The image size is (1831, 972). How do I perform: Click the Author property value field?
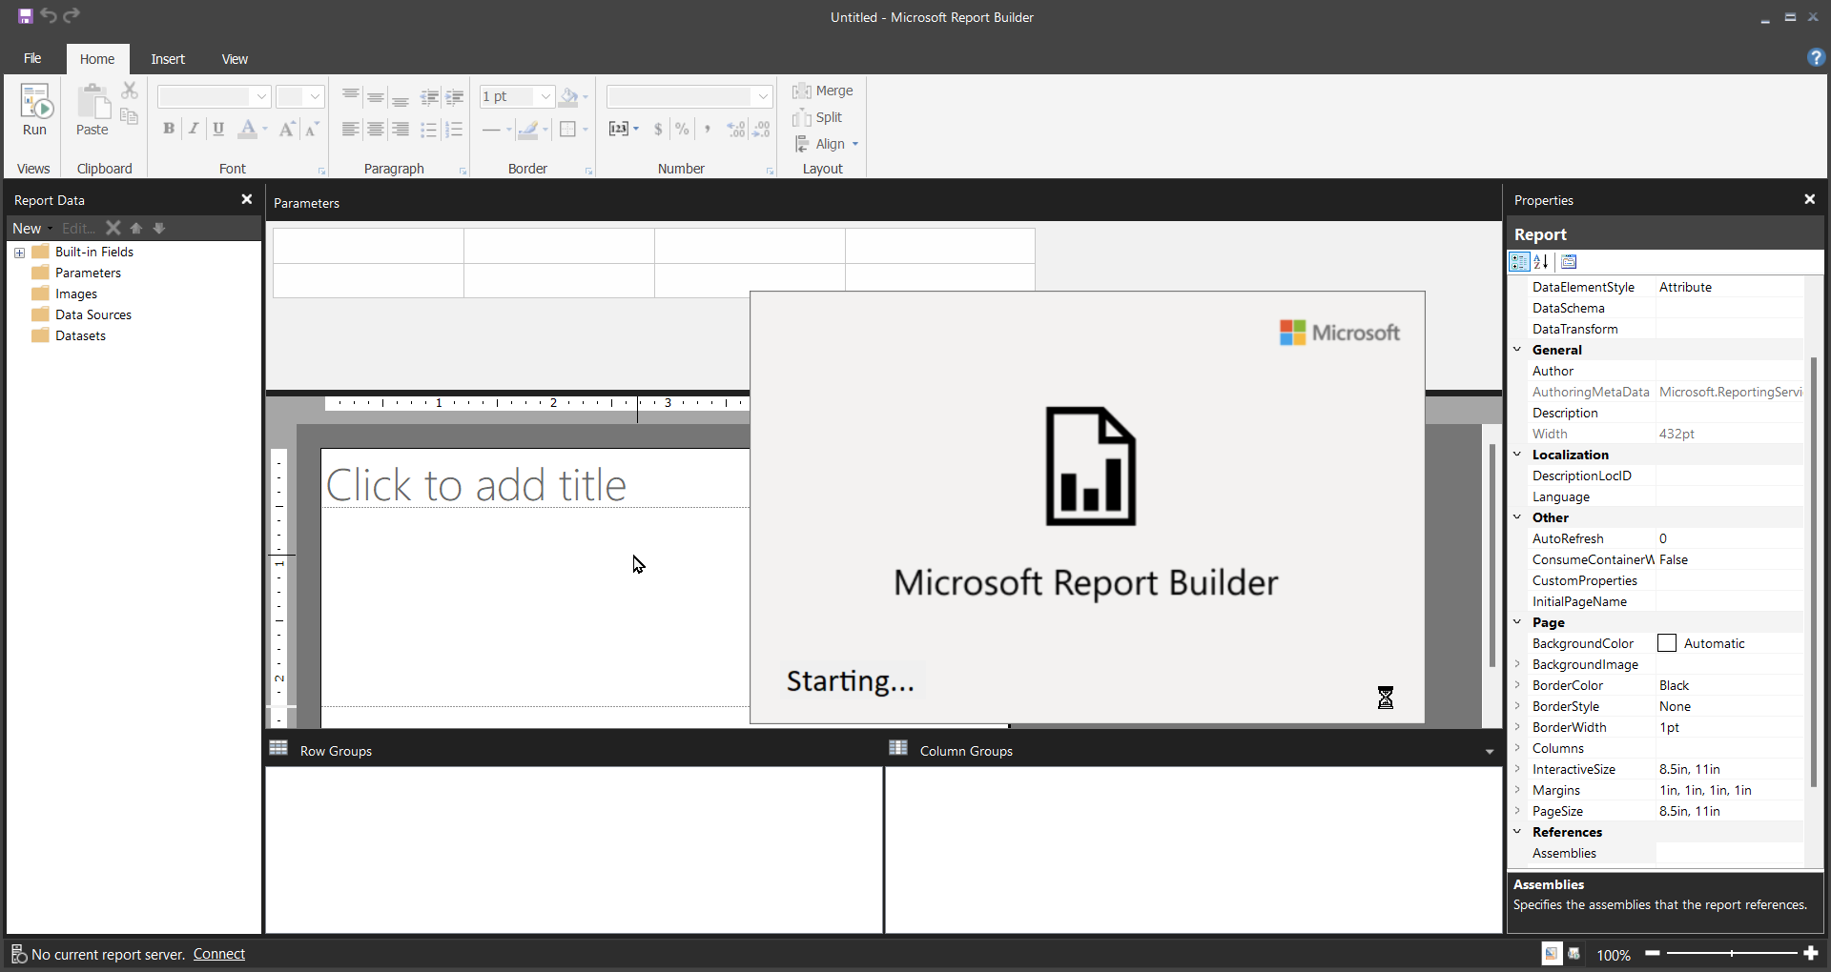1730,371
